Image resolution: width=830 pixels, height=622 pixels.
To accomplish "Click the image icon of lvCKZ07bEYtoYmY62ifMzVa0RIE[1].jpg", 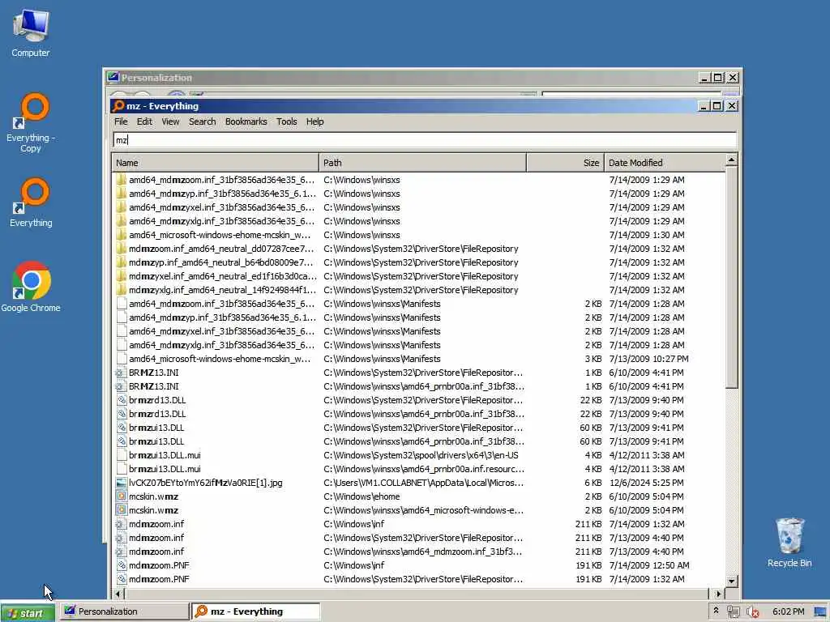I will click(122, 483).
